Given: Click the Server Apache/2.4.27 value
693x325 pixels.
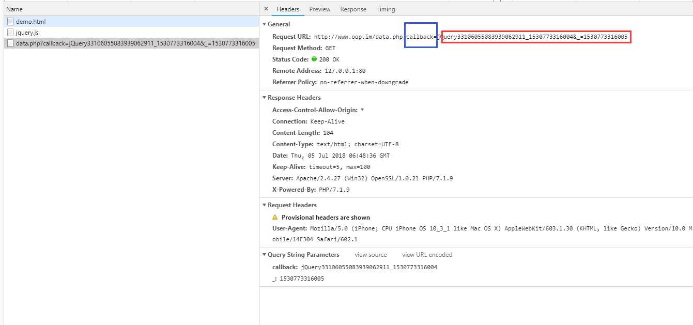Looking at the screenshot, I should coord(375,178).
